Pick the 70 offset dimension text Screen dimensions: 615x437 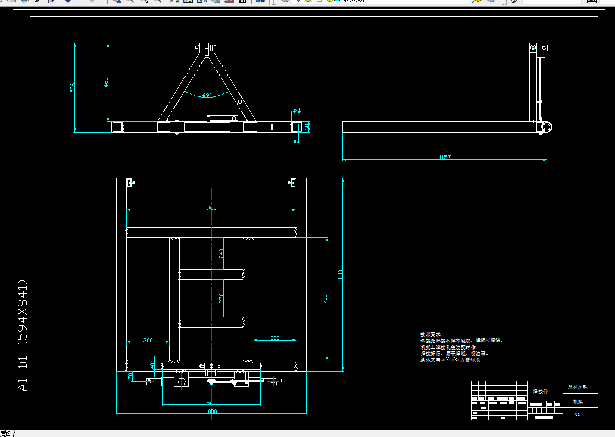pos(130,376)
